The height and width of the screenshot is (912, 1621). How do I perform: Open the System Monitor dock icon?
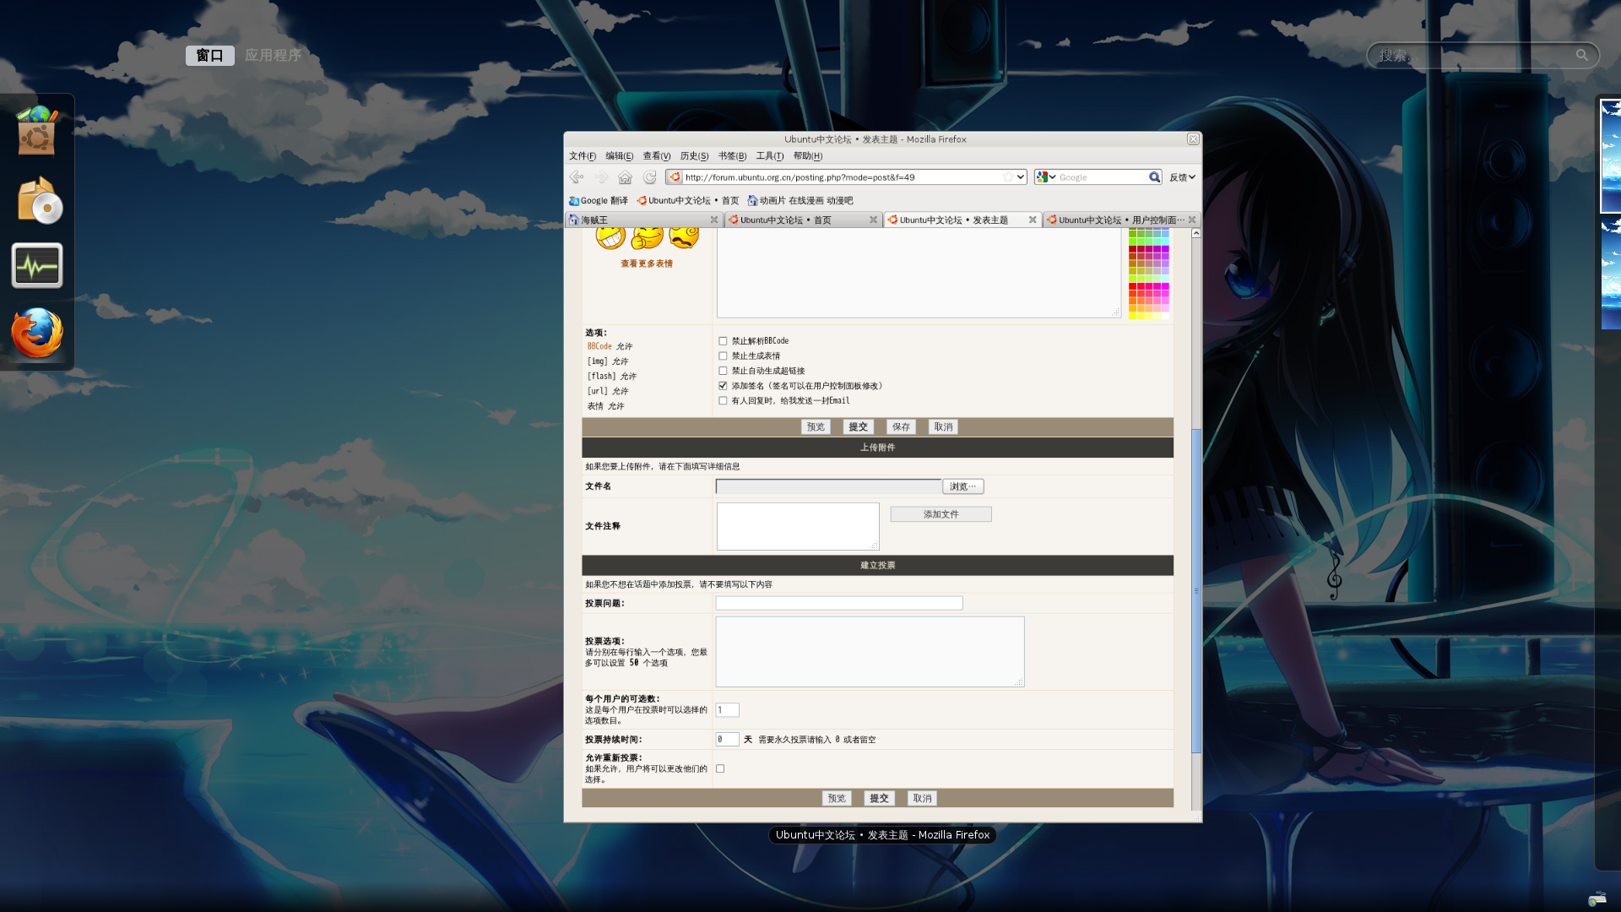(x=37, y=266)
